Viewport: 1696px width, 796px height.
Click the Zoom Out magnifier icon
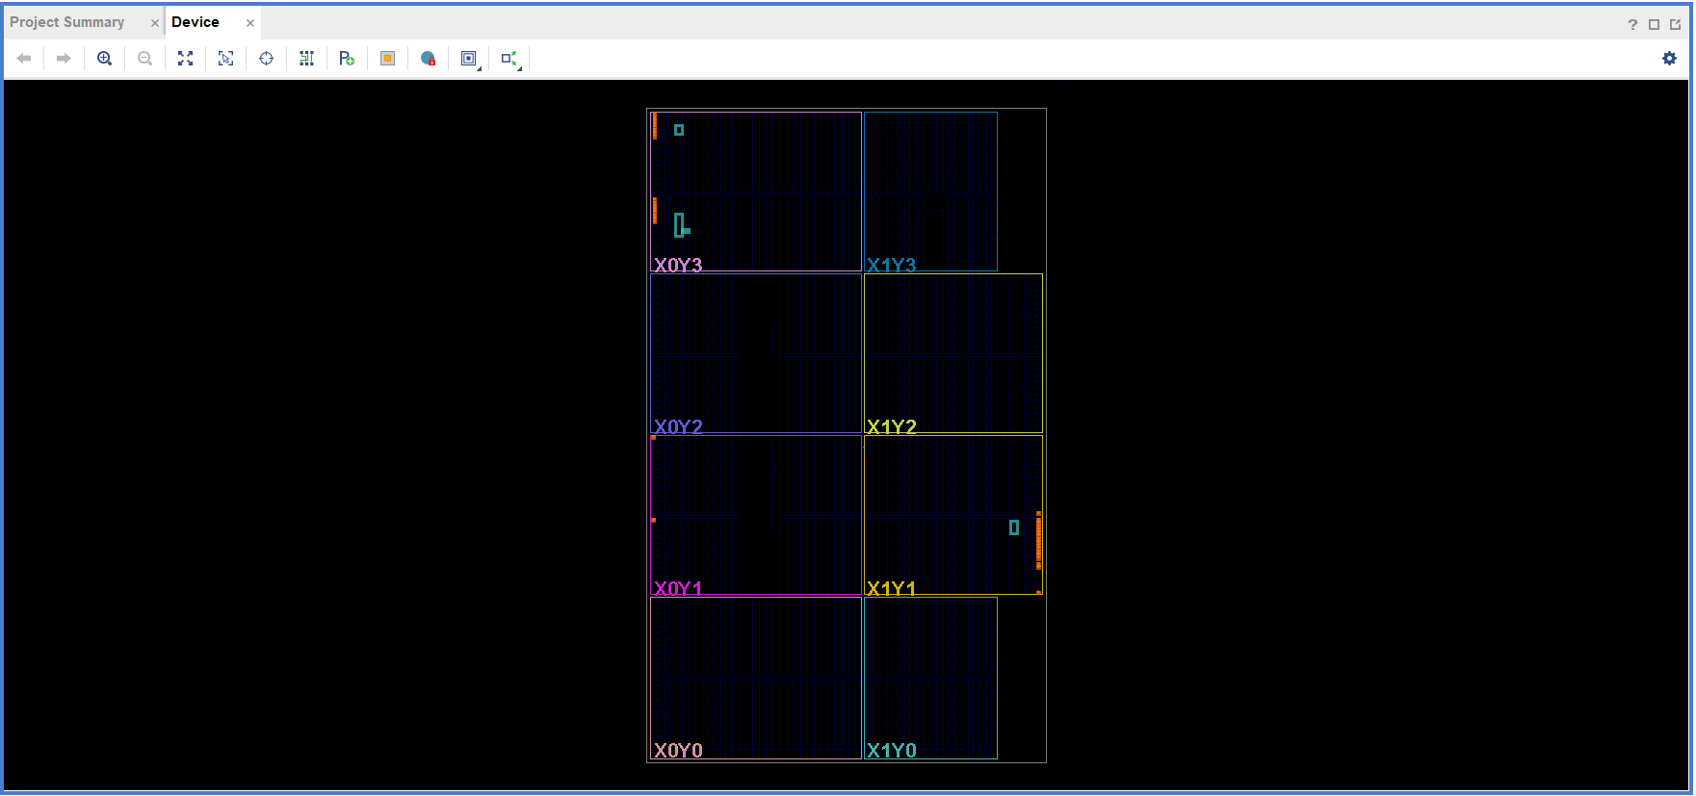144,59
